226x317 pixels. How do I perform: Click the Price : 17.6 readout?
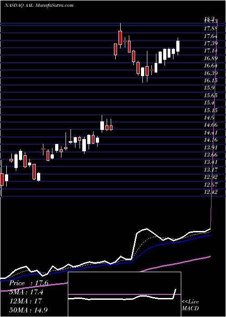pyautogui.click(x=28, y=283)
